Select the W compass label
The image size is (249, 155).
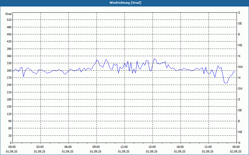tap(239, 78)
